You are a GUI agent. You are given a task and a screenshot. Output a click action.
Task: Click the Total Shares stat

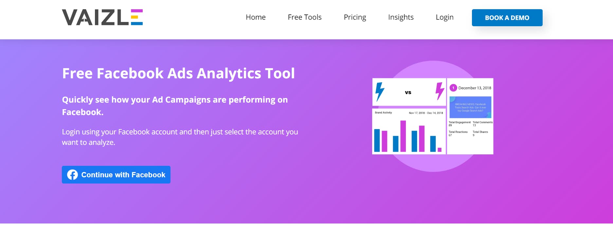click(480, 133)
